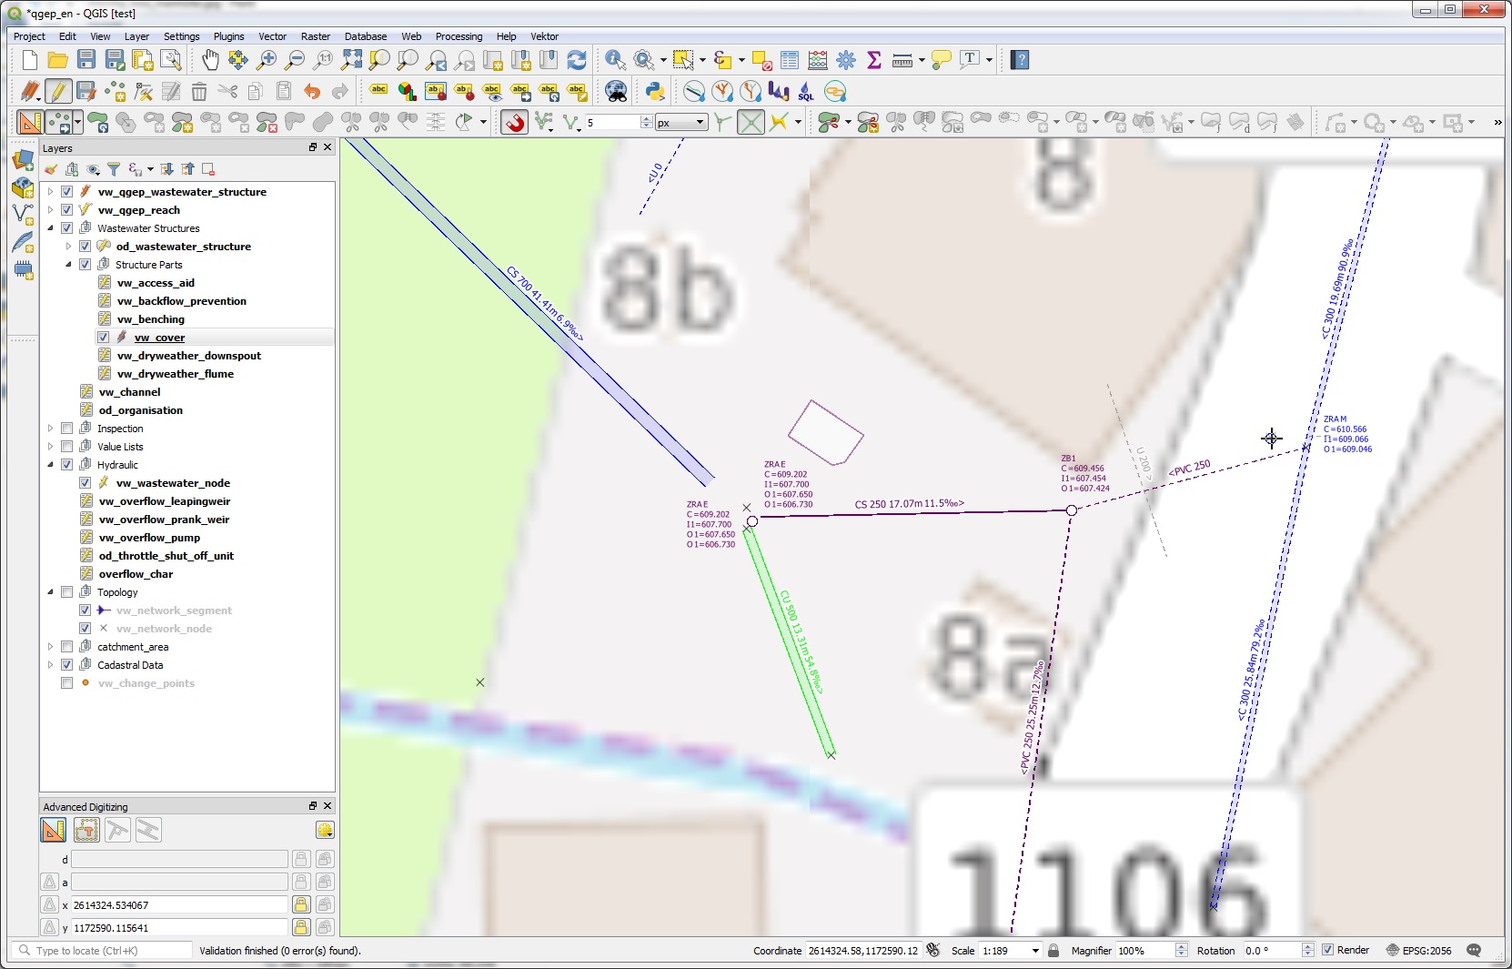
Task: Click Filter Legend funnel icon in Layers
Action: coord(114,169)
